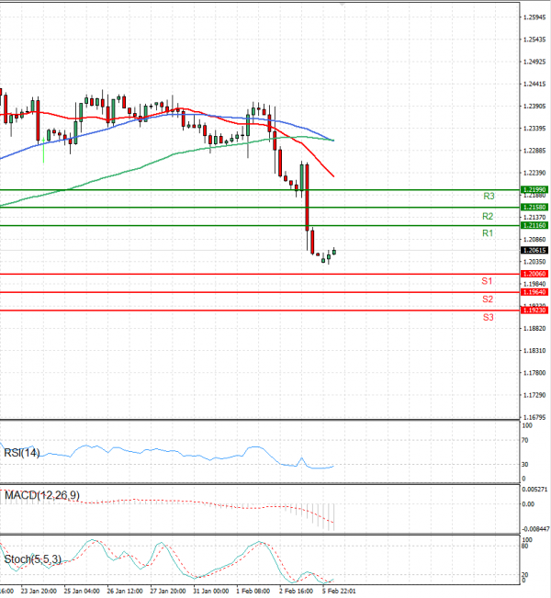This screenshot has height=598, width=551.
Task: Click the 1.22885 price axis value
Action: click(x=534, y=151)
